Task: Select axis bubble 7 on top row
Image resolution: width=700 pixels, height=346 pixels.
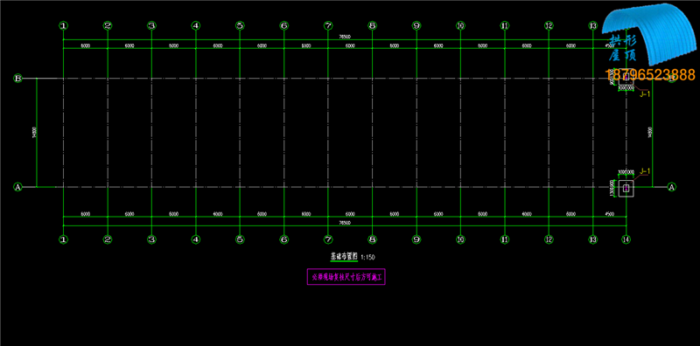Action: (328, 26)
